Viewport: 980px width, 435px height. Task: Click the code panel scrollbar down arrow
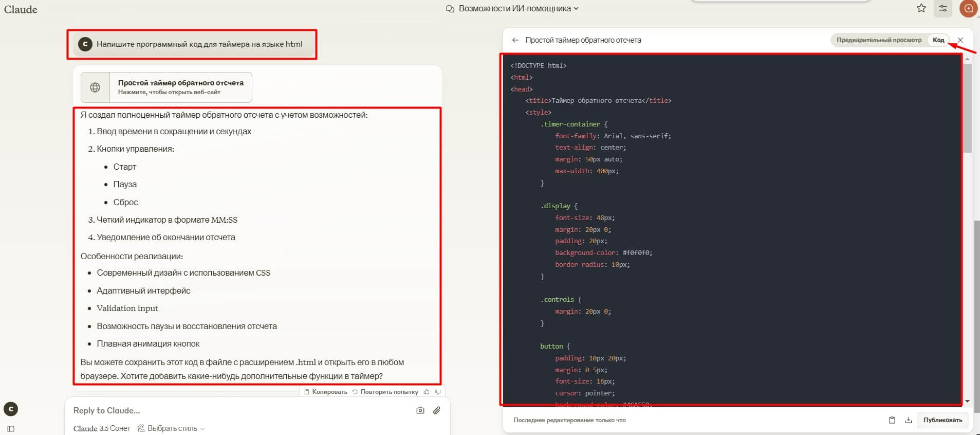coord(968,401)
